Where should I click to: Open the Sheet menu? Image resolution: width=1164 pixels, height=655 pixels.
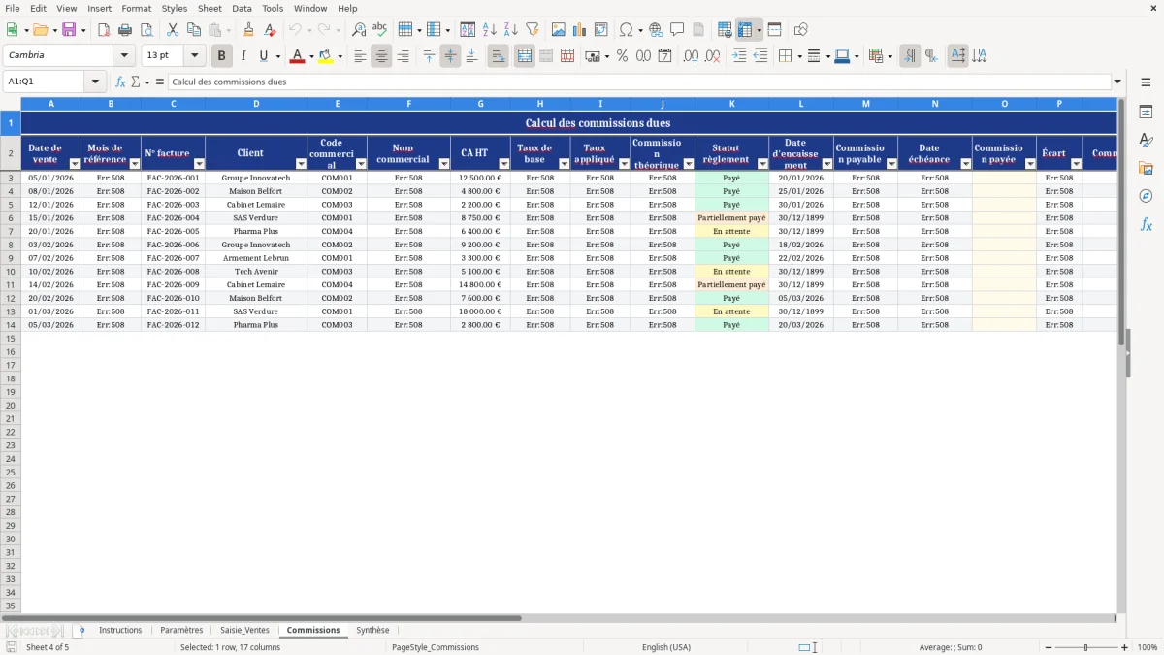pyautogui.click(x=210, y=8)
